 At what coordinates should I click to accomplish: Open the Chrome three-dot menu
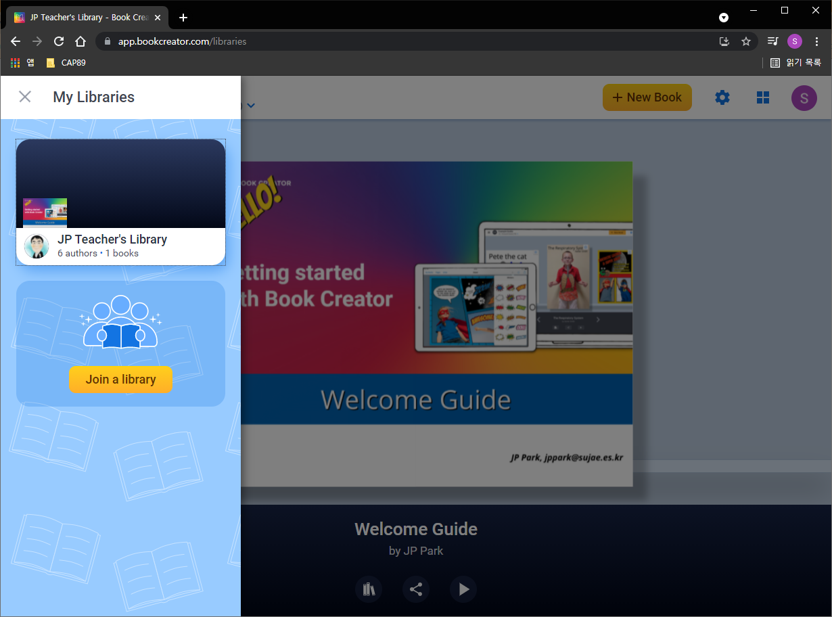pyautogui.click(x=817, y=41)
